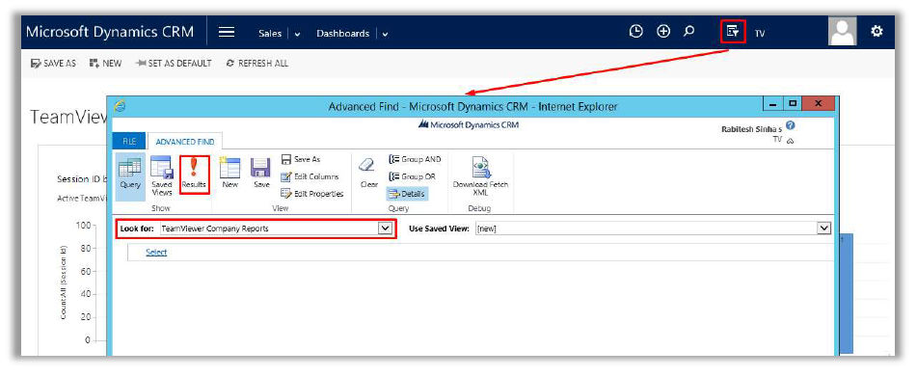Image resolution: width=917 pixels, height=377 pixels.
Task: Click Edit Columns in View group
Action: point(310,176)
